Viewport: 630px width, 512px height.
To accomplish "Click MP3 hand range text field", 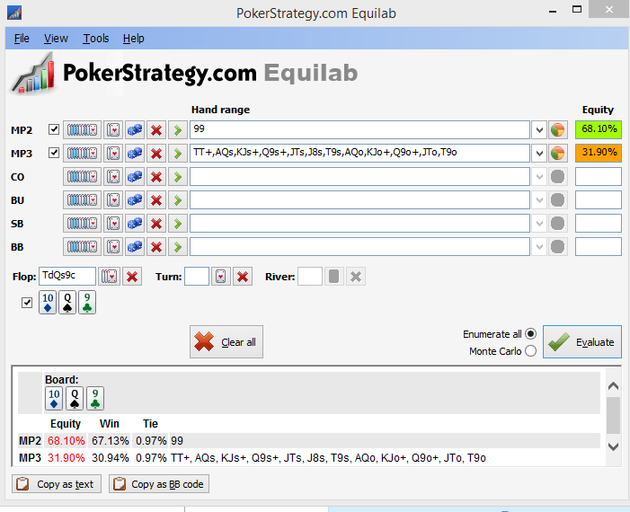I will [x=359, y=153].
